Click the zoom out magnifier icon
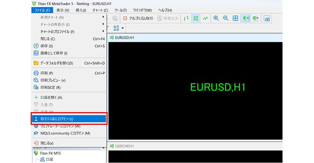 click(x=226, y=18)
